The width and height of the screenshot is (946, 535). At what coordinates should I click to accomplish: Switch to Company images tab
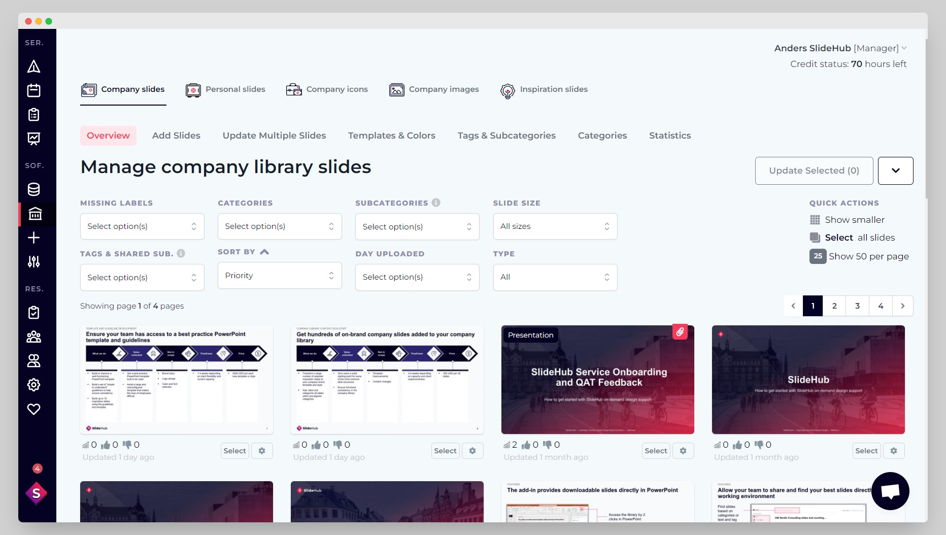[x=434, y=90]
